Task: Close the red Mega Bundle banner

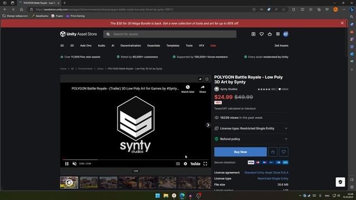Action: click(342, 23)
